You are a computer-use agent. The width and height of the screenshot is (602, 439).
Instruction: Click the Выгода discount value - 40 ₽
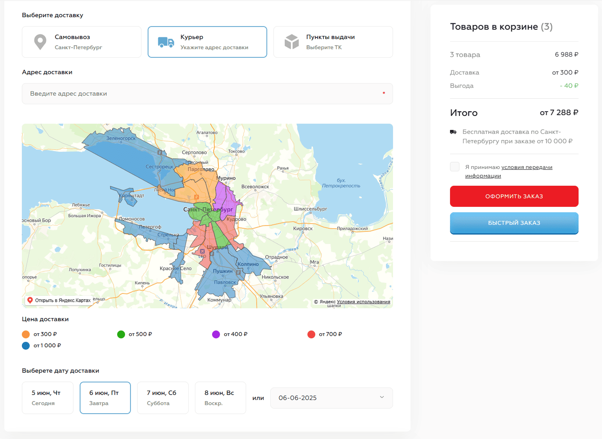pos(569,86)
